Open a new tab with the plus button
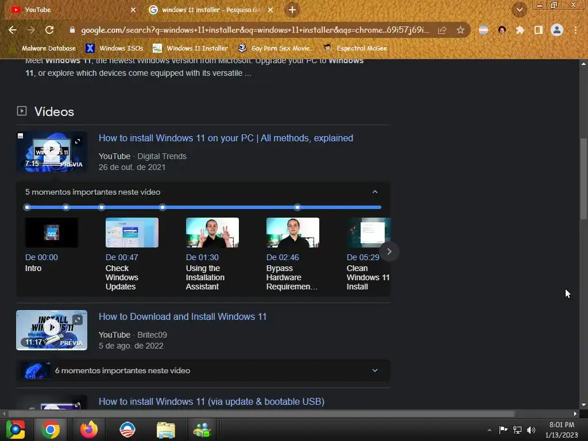588x441 pixels. click(292, 10)
